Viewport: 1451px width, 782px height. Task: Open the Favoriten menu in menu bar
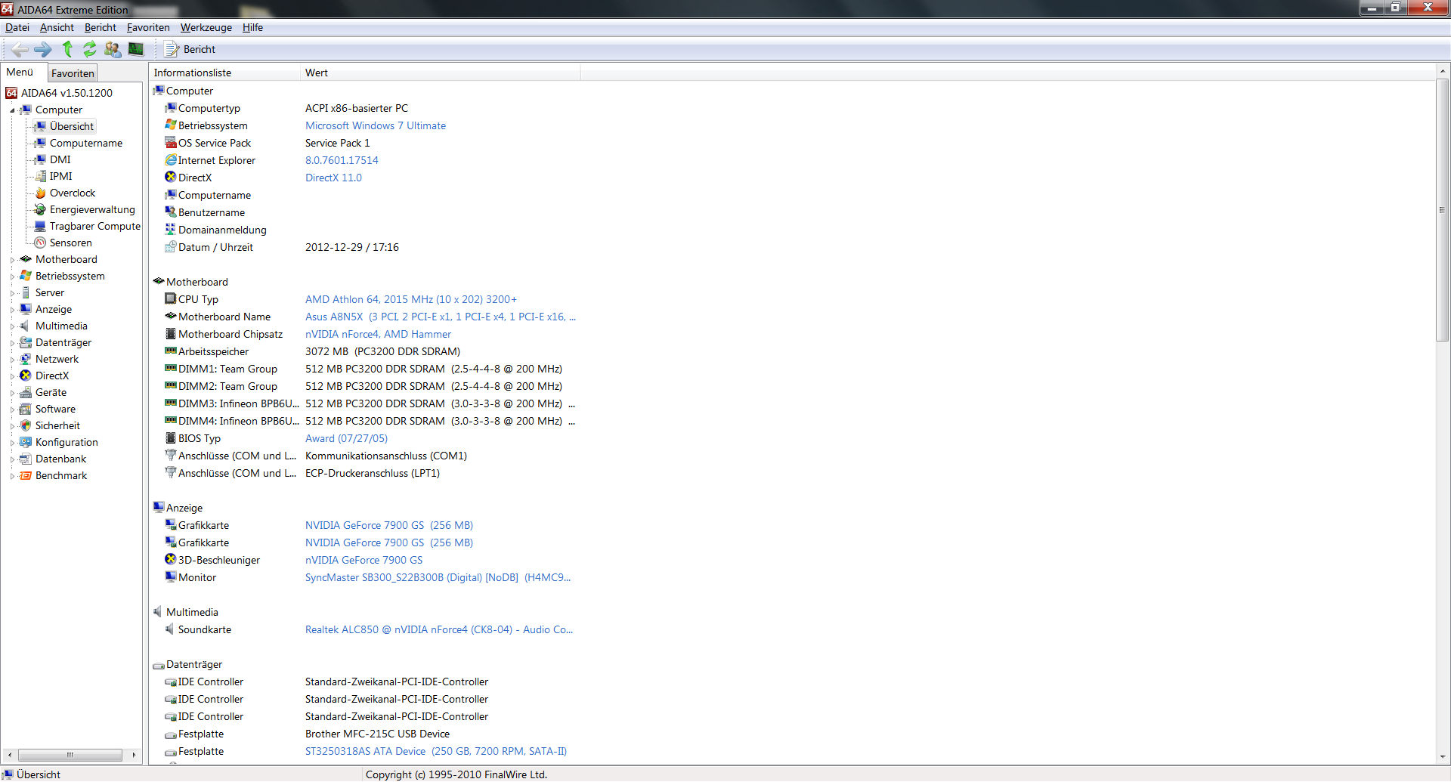click(x=148, y=27)
